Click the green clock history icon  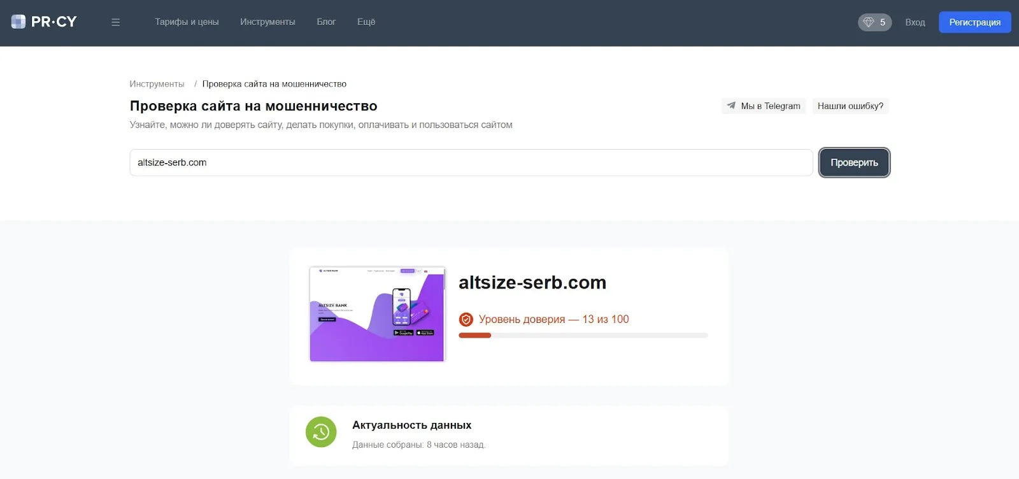point(321,432)
